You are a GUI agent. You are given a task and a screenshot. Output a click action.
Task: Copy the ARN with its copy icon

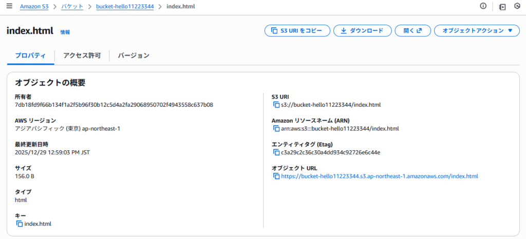pyautogui.click(x=276, y=129)
